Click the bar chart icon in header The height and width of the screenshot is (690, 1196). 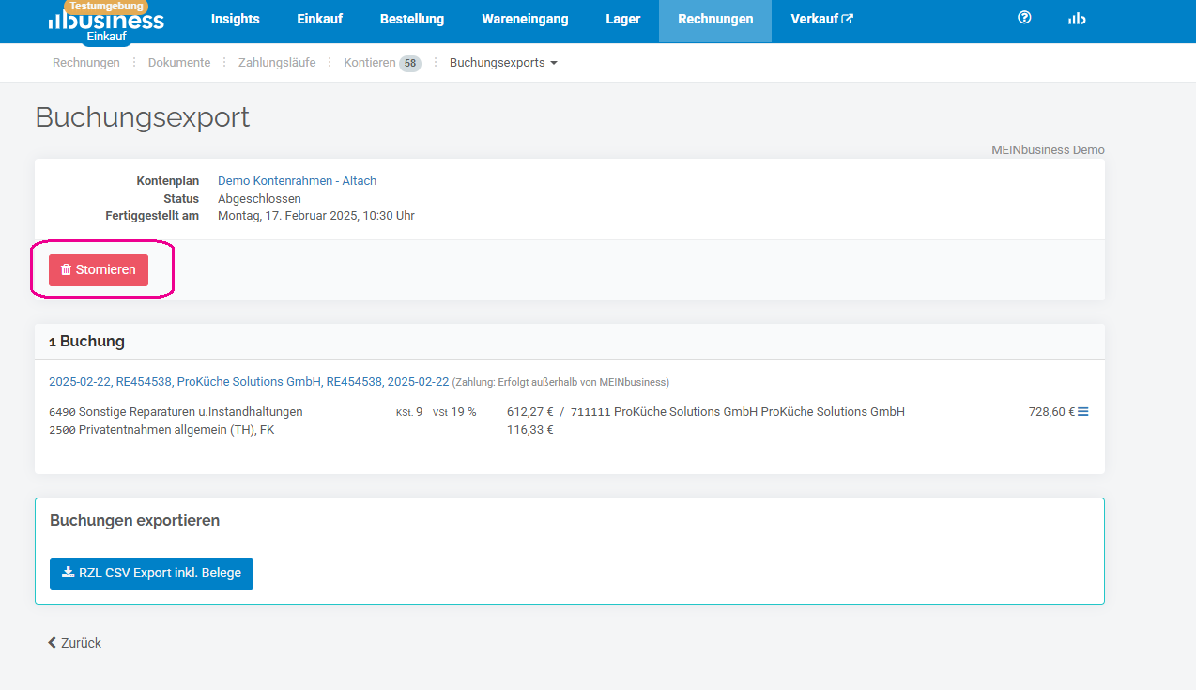tap(1077, 19)
